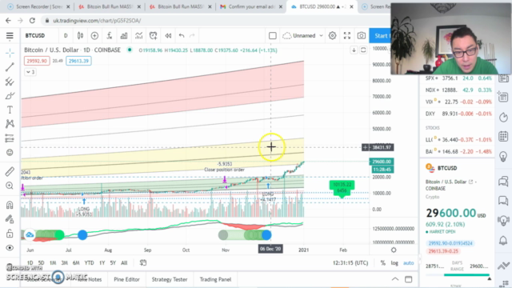
Task: Open the hamburger main menu
Action: [10, 36]
